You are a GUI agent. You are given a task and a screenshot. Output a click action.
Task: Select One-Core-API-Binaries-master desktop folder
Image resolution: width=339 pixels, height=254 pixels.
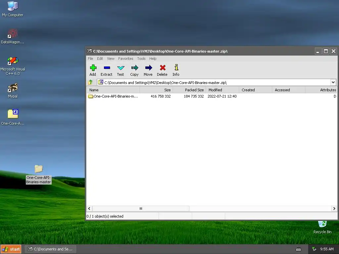(38, 174)
